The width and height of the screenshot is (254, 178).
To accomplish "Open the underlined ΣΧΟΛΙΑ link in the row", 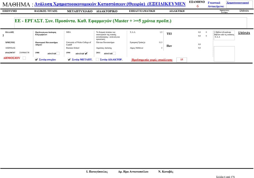I will coord(244,33).
